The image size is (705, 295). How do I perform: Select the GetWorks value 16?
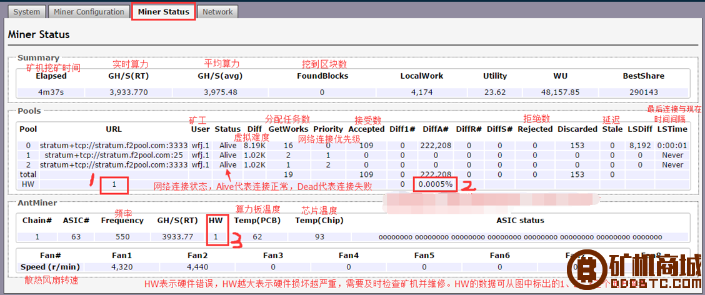coord(288,146)
